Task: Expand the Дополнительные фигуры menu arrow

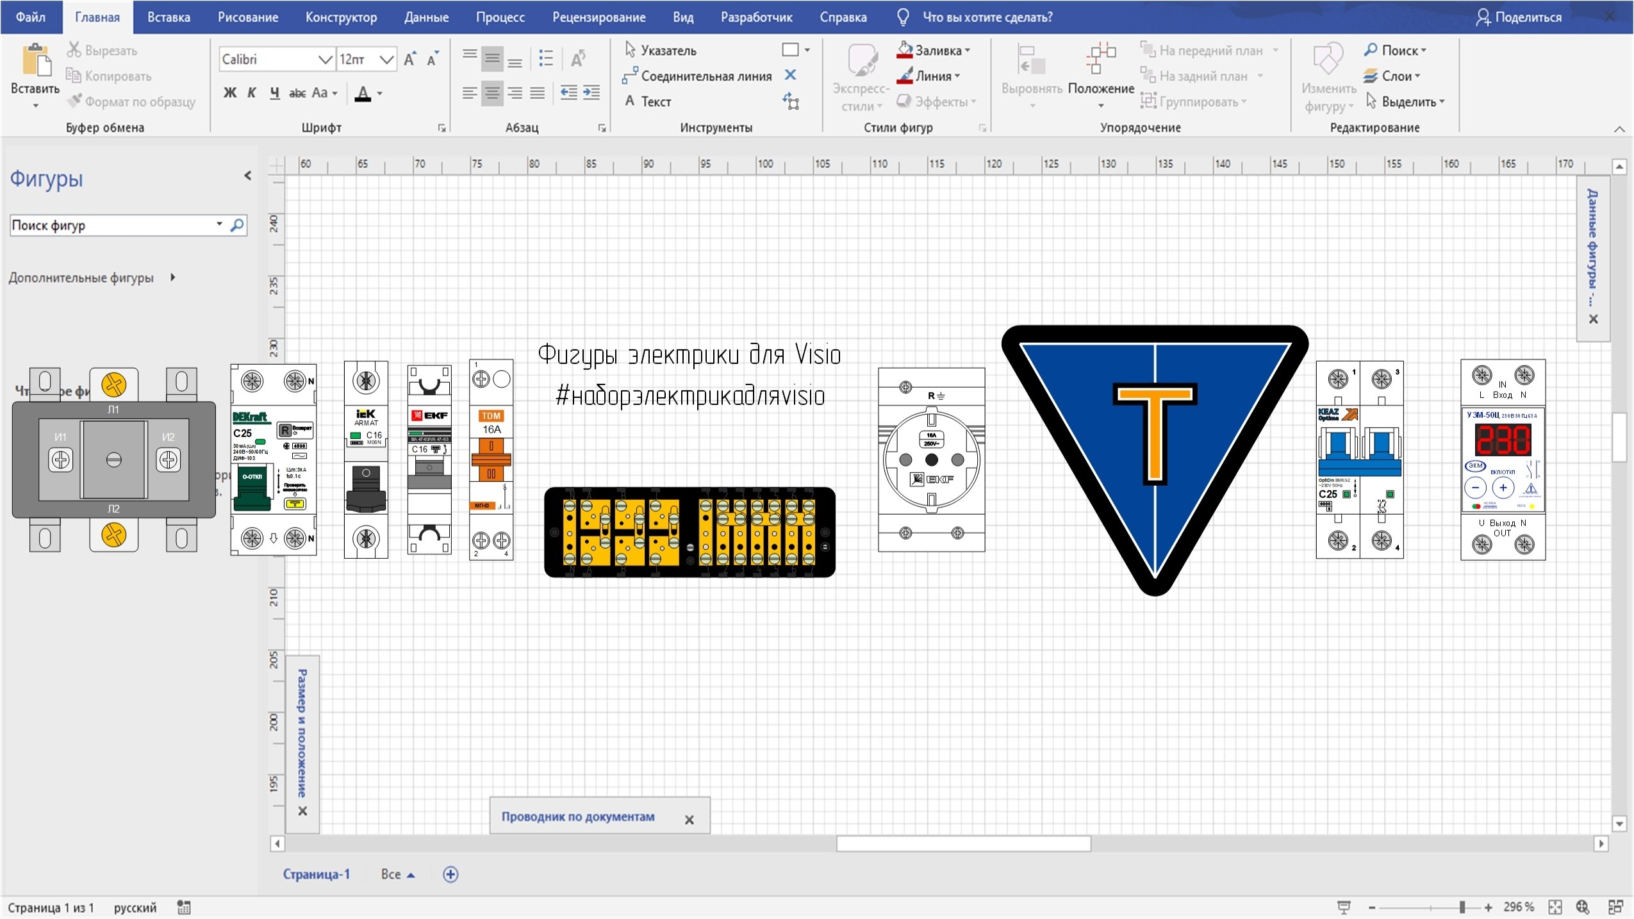Action: point(172,277)
